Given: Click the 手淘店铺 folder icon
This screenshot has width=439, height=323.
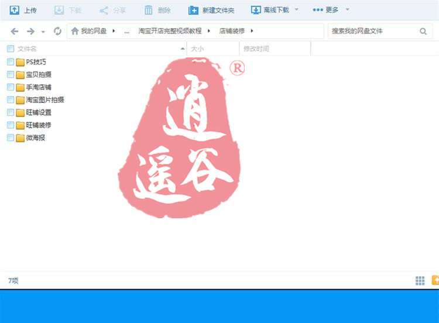Looking at the screenshot, I should [20, 87].
